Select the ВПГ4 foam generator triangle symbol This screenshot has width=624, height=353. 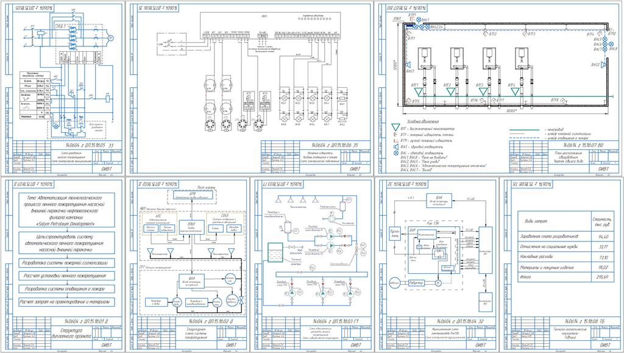tap(516, 92)
